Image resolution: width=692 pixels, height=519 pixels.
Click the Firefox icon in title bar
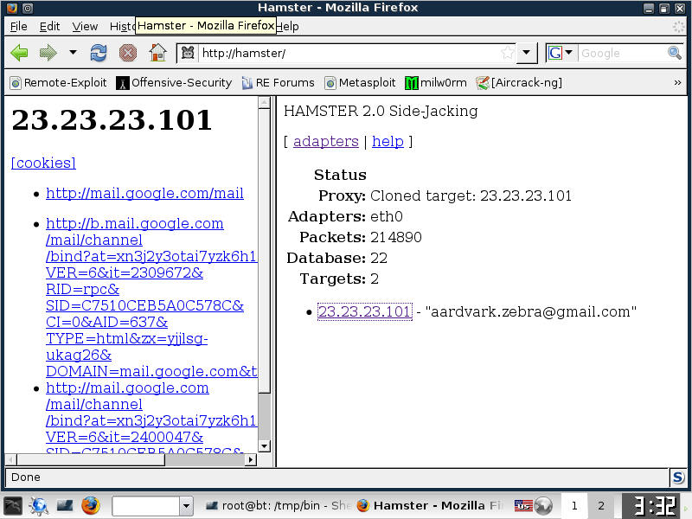click(x=12, y=8)
